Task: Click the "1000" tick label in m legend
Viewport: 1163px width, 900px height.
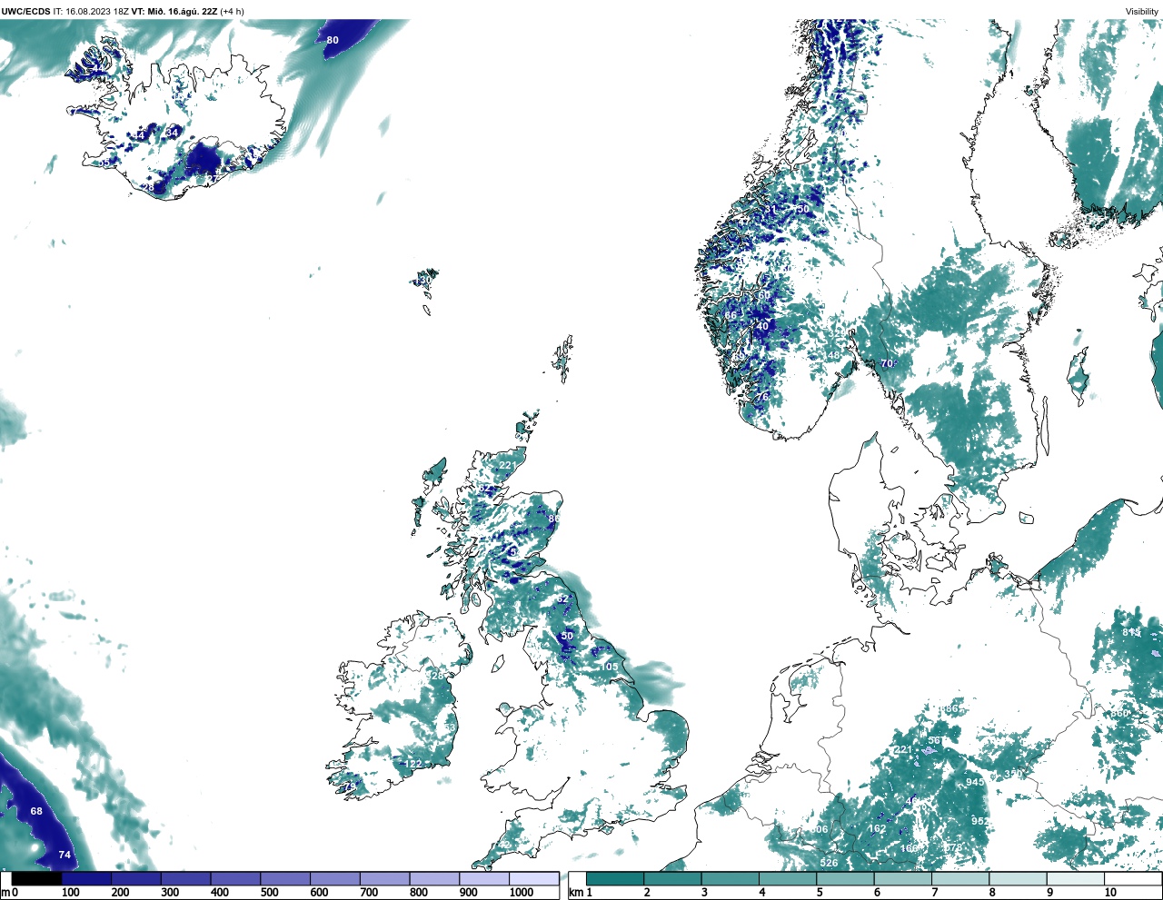Action: (522, 893)
